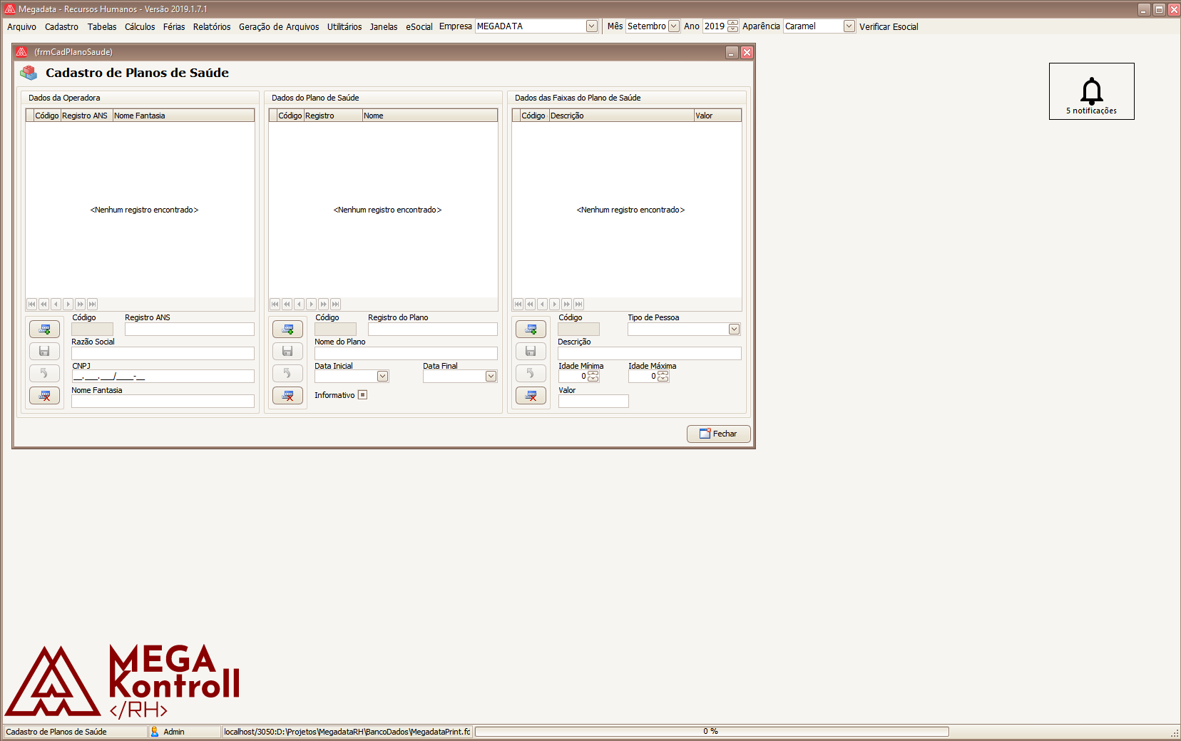Open the Relatórios menu
This screenshot has width=1181, height=741.
point(211,26)
